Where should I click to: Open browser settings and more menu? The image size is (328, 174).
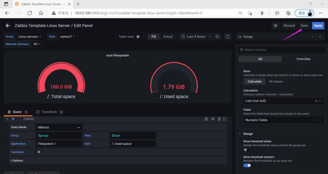point(320,13)
